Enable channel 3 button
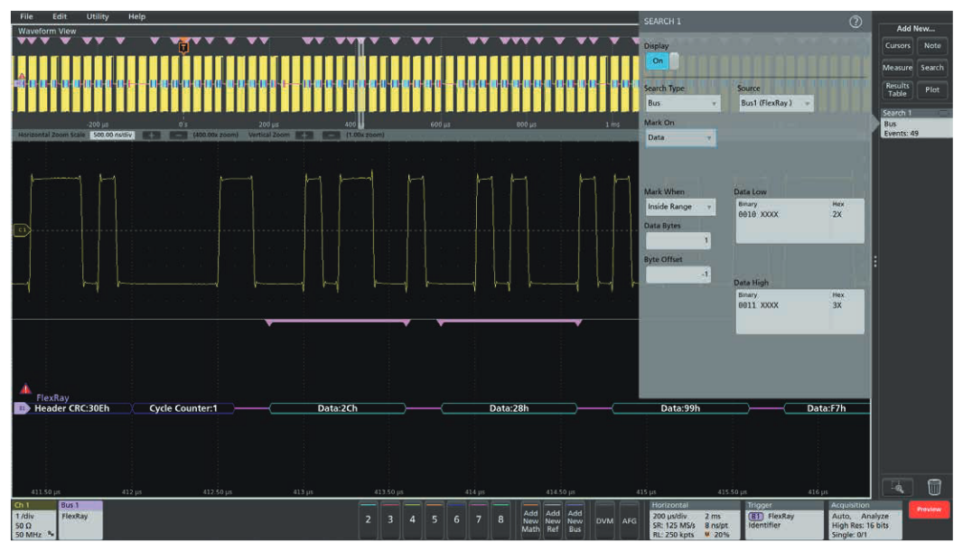 pyautogui.click(x=390, y=520)
